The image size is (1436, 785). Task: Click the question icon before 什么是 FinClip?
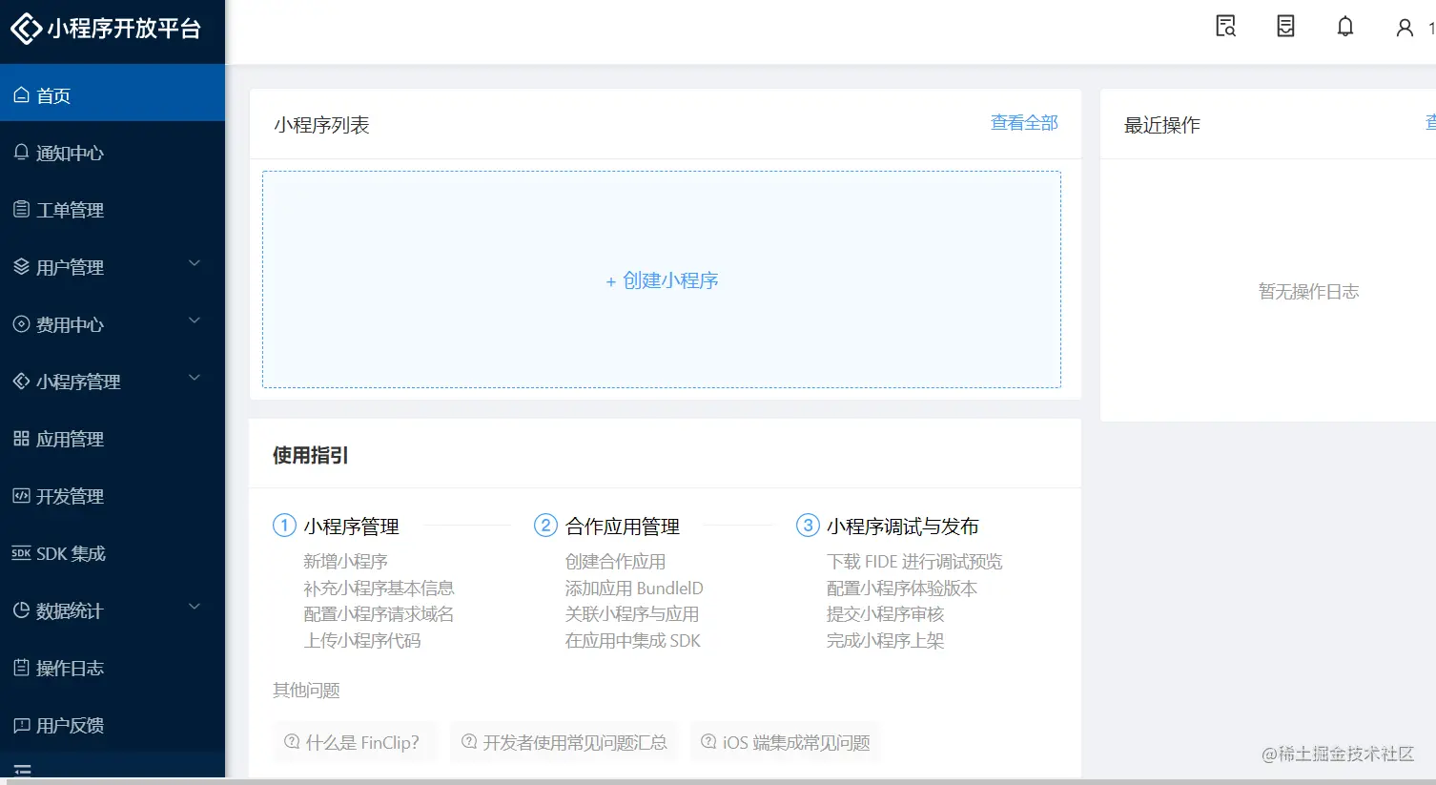[292, 741]
